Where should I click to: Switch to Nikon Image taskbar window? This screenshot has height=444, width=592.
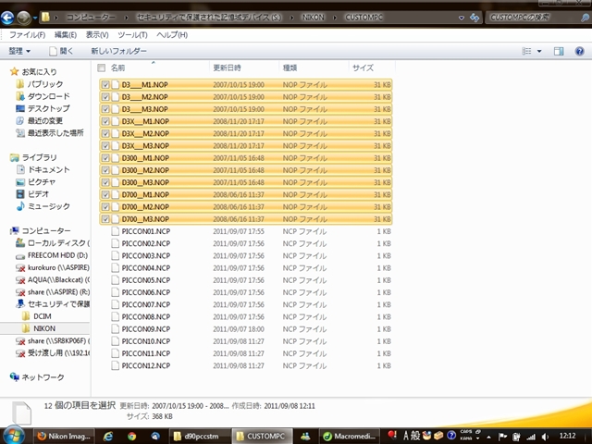click(x=65, y=436)
